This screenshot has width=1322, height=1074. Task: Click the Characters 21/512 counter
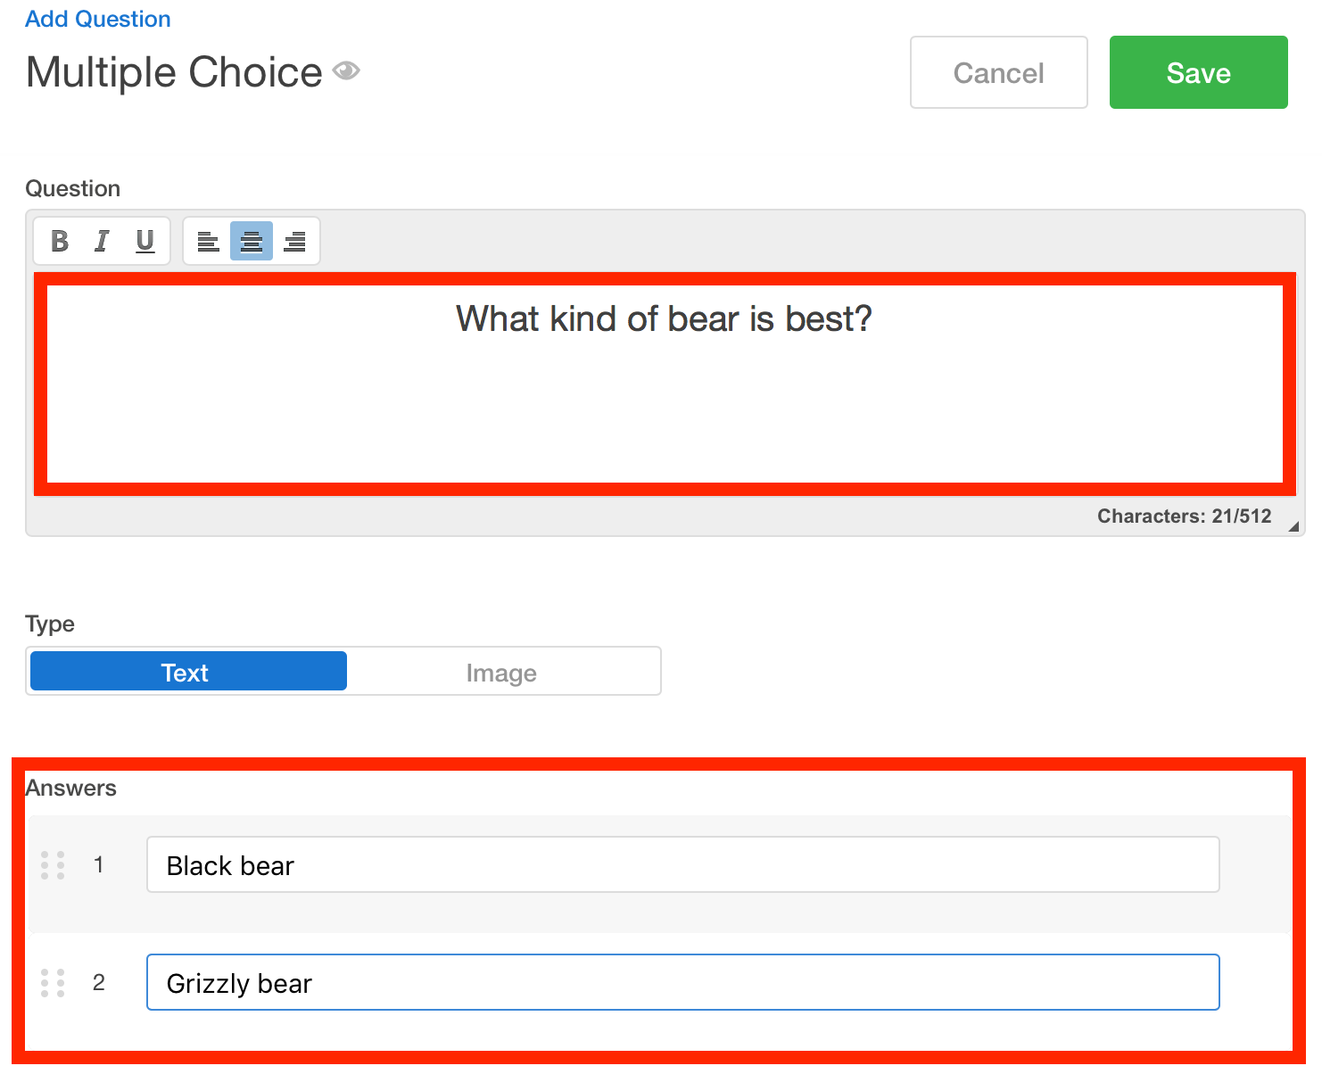point(1186,516)
